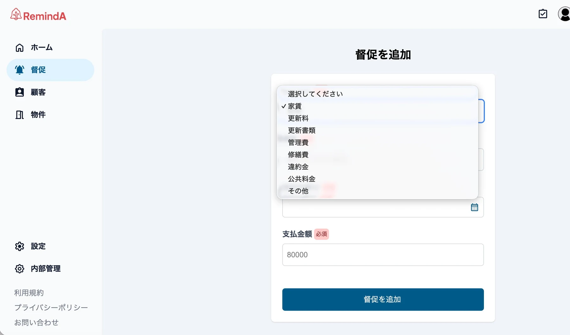Open the task checklist icon in header
The width and height of the screenshot is (570, 335).
tap(543, 14)
